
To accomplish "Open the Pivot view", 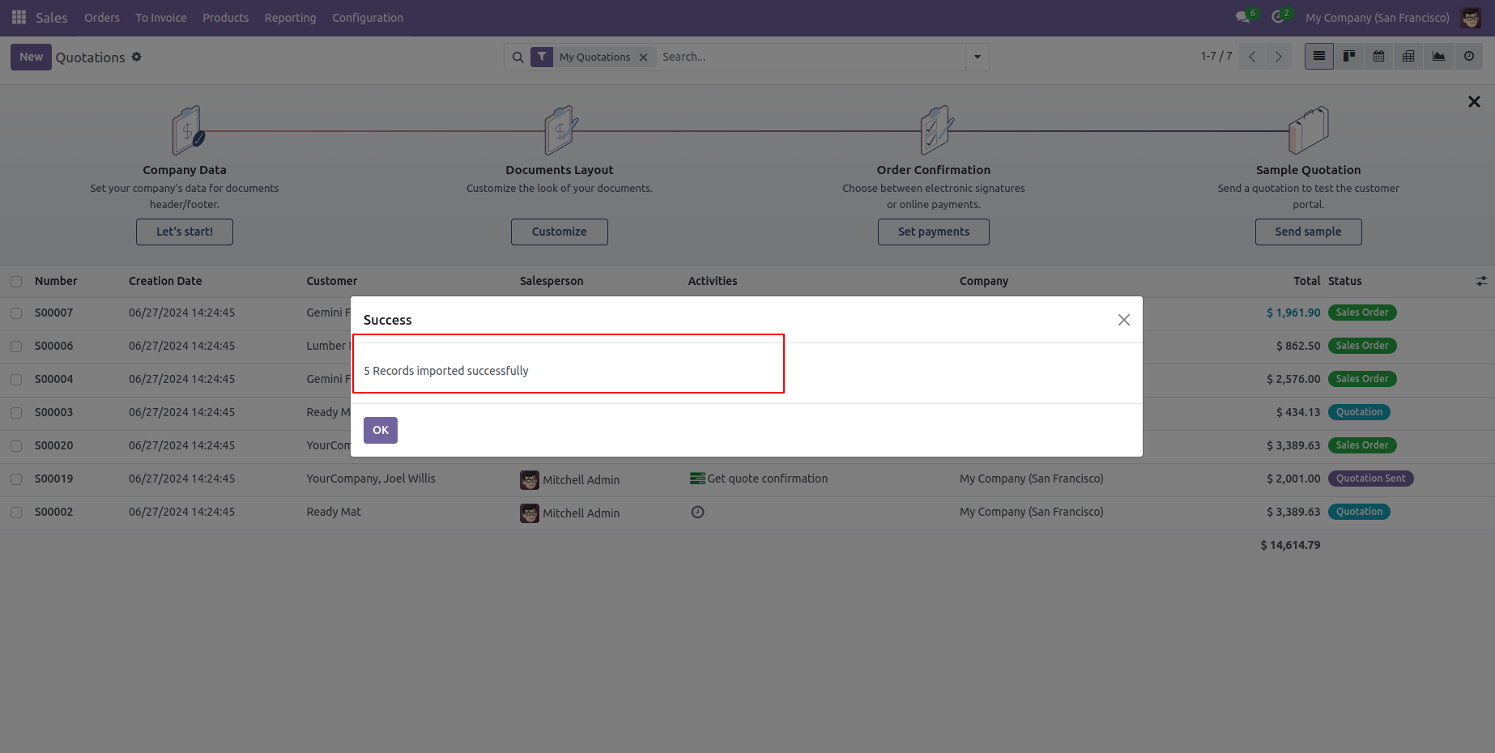I will [x=1408, y=56].
